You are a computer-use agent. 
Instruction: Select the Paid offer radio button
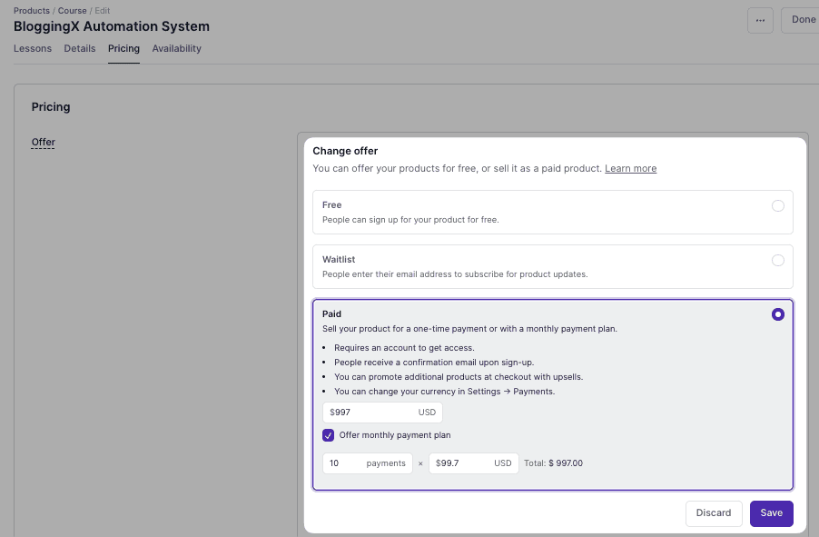(778, 314)
